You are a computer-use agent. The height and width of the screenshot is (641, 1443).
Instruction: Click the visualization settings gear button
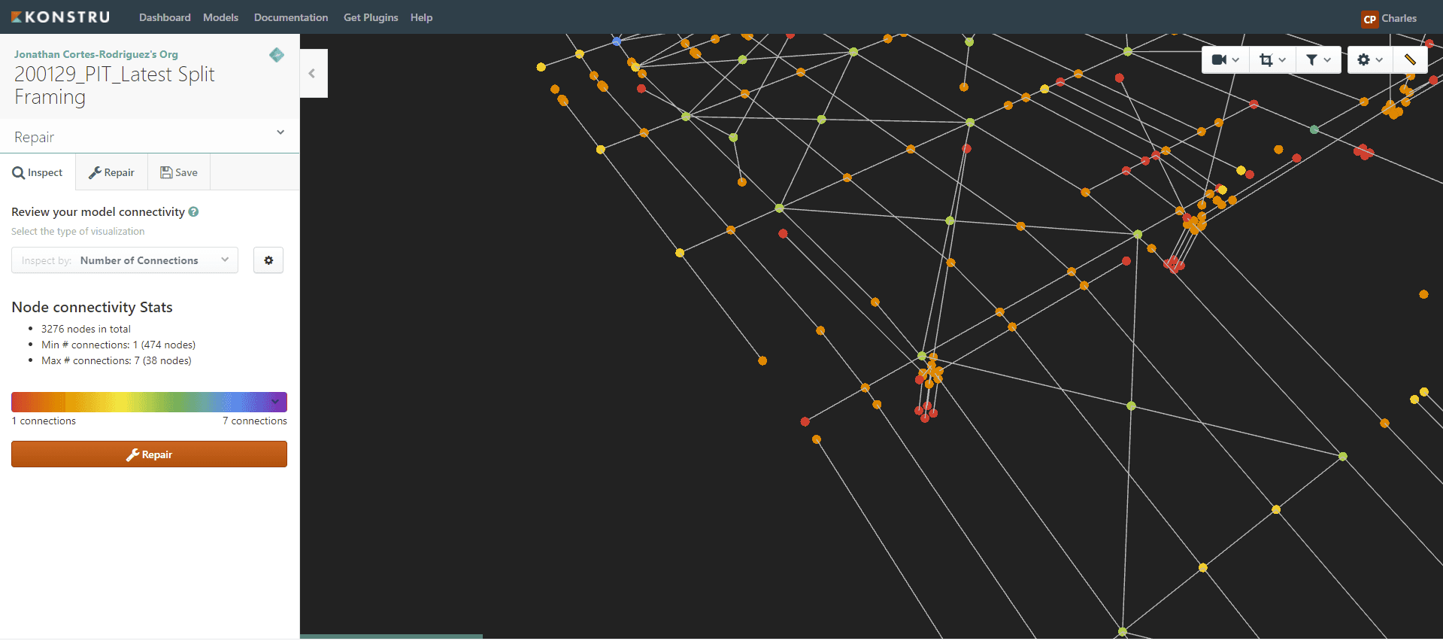pyautogui.click(x=268, y=260)
